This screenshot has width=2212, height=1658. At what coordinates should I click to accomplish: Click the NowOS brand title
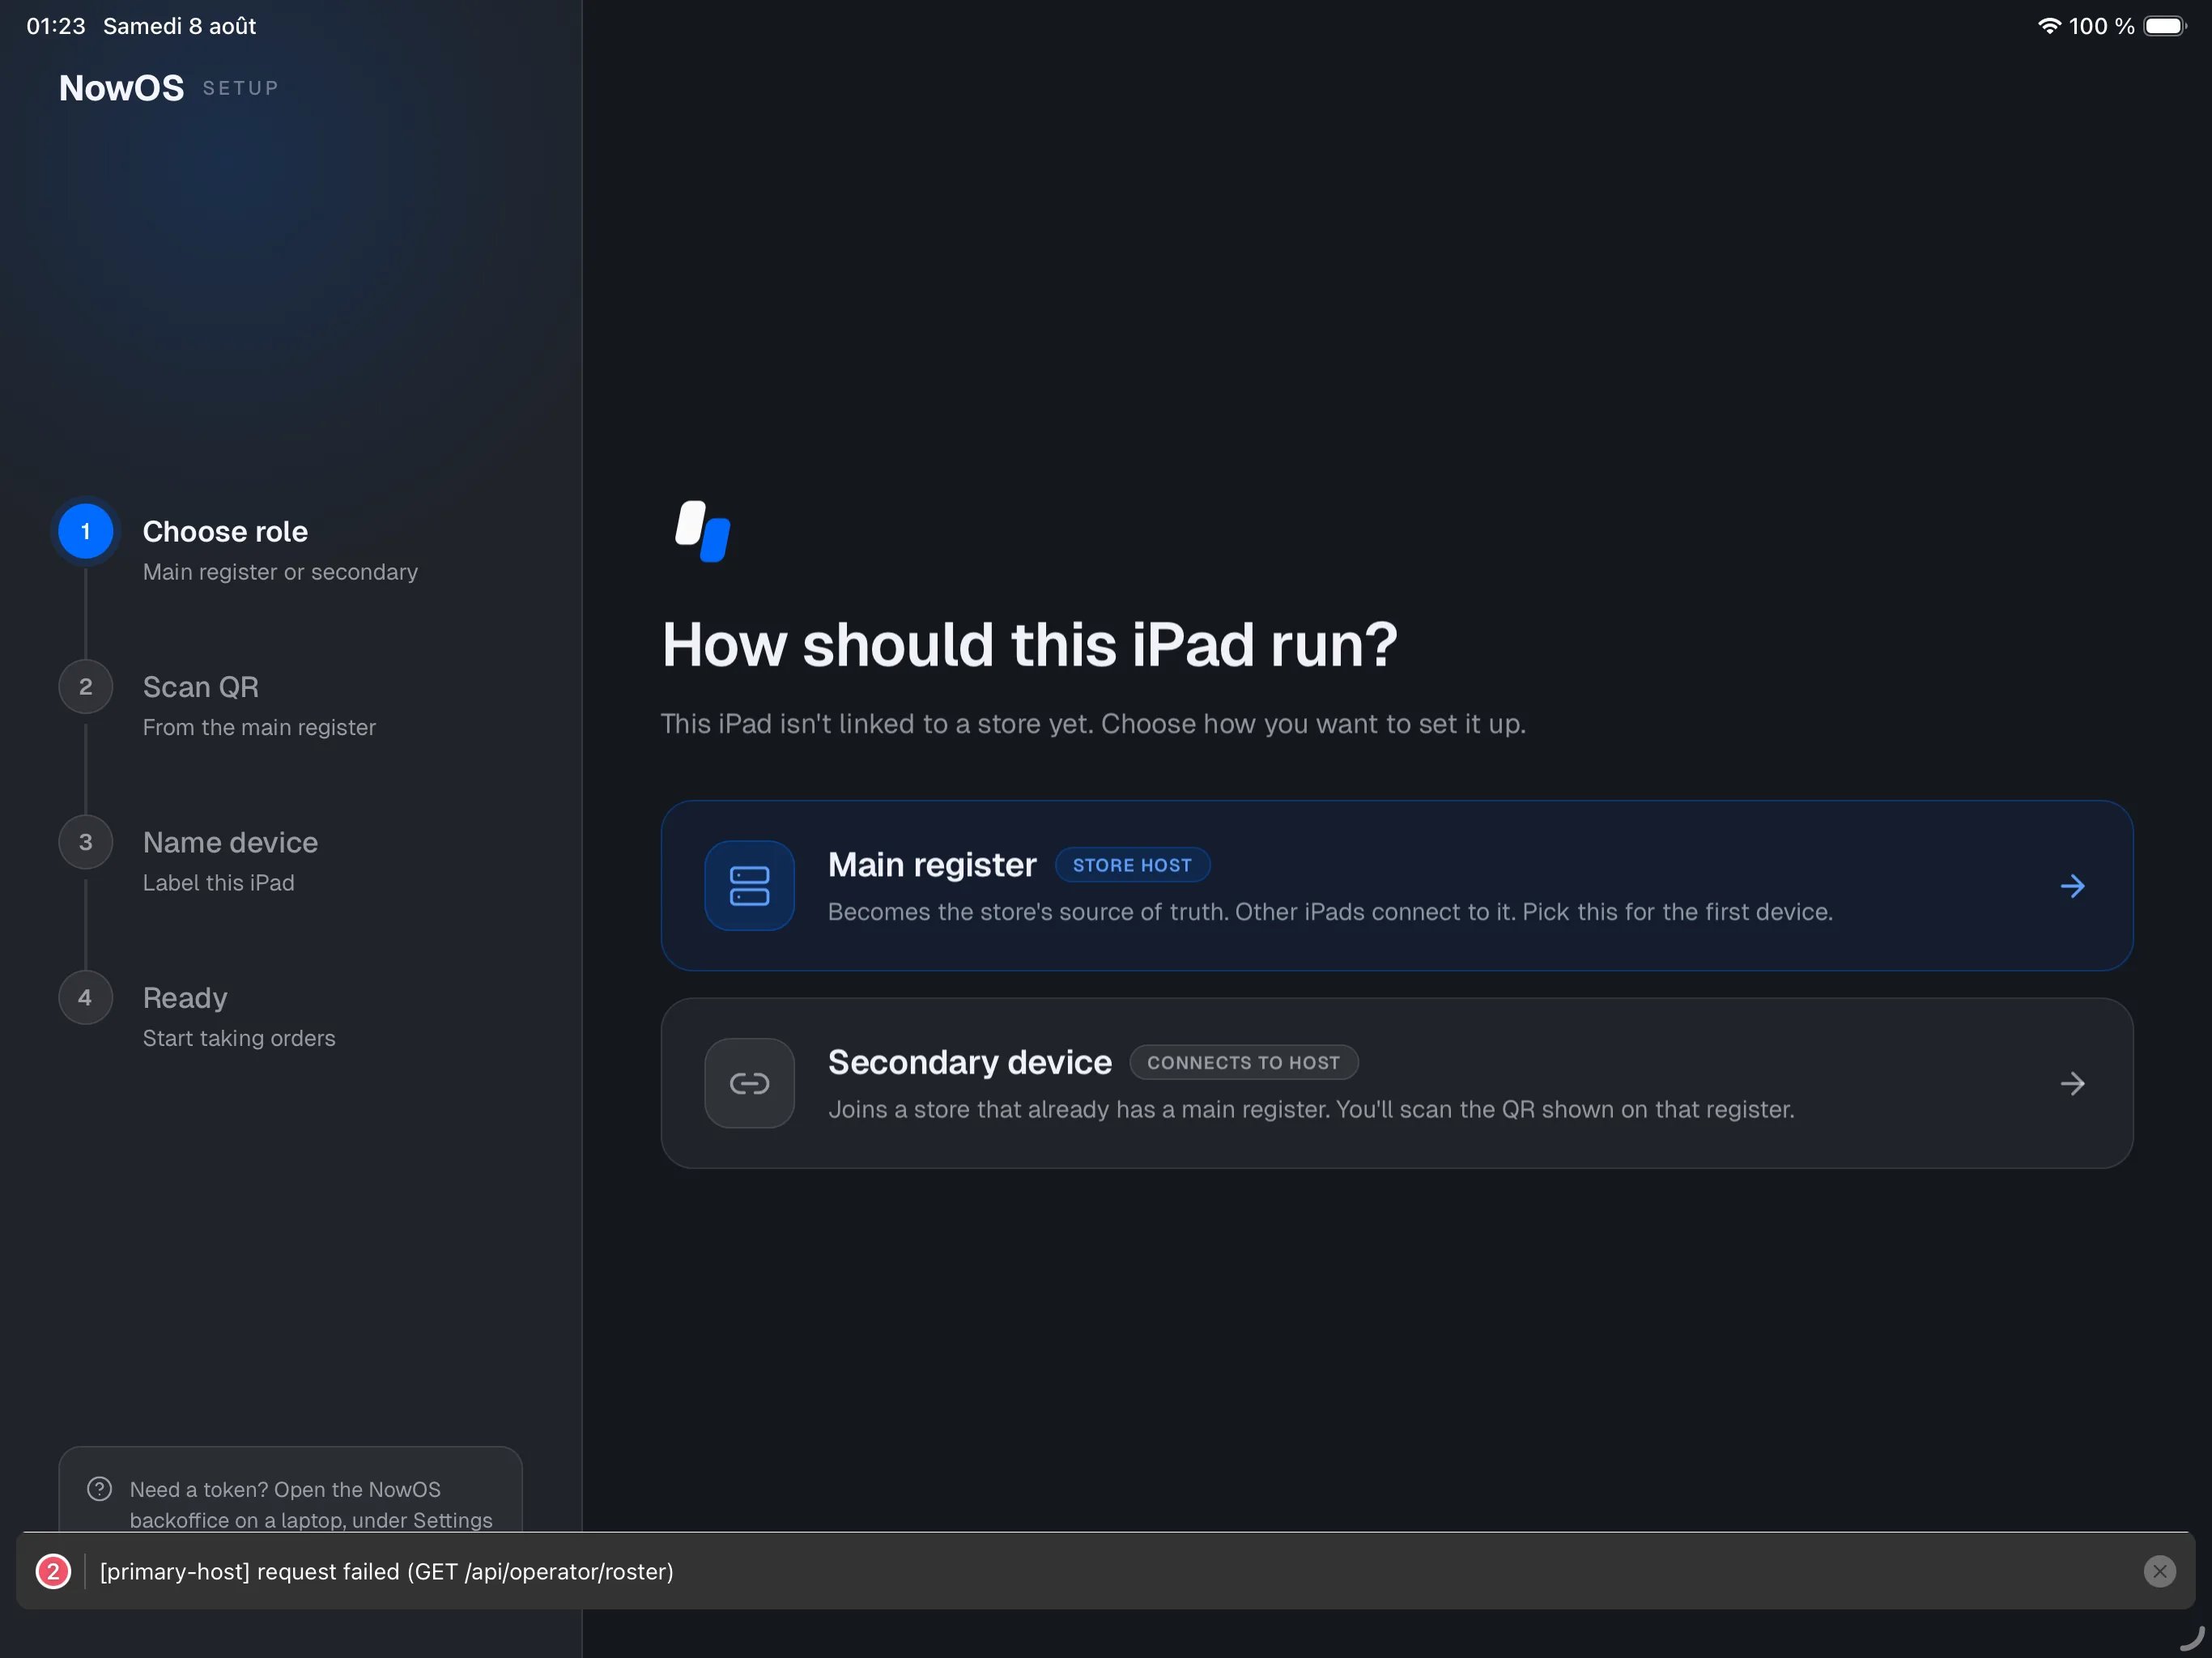click(122, 88)
